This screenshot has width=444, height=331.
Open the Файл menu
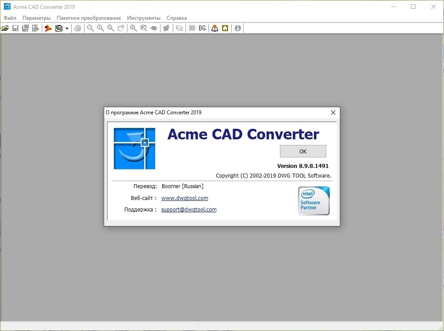10,18
